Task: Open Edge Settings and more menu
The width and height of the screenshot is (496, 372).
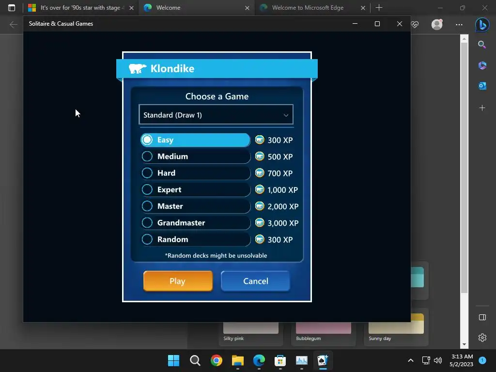Action: 459,24
